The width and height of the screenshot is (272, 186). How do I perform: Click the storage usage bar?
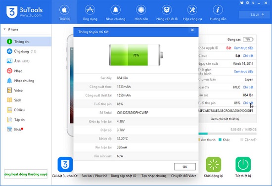point(227,134)
